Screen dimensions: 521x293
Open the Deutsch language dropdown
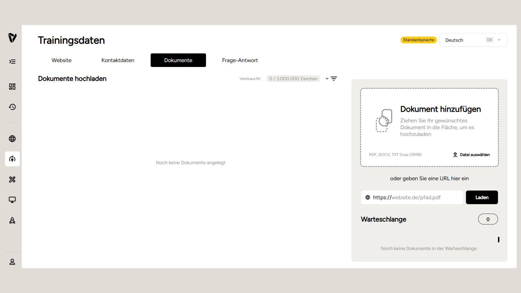click(473, 40)
